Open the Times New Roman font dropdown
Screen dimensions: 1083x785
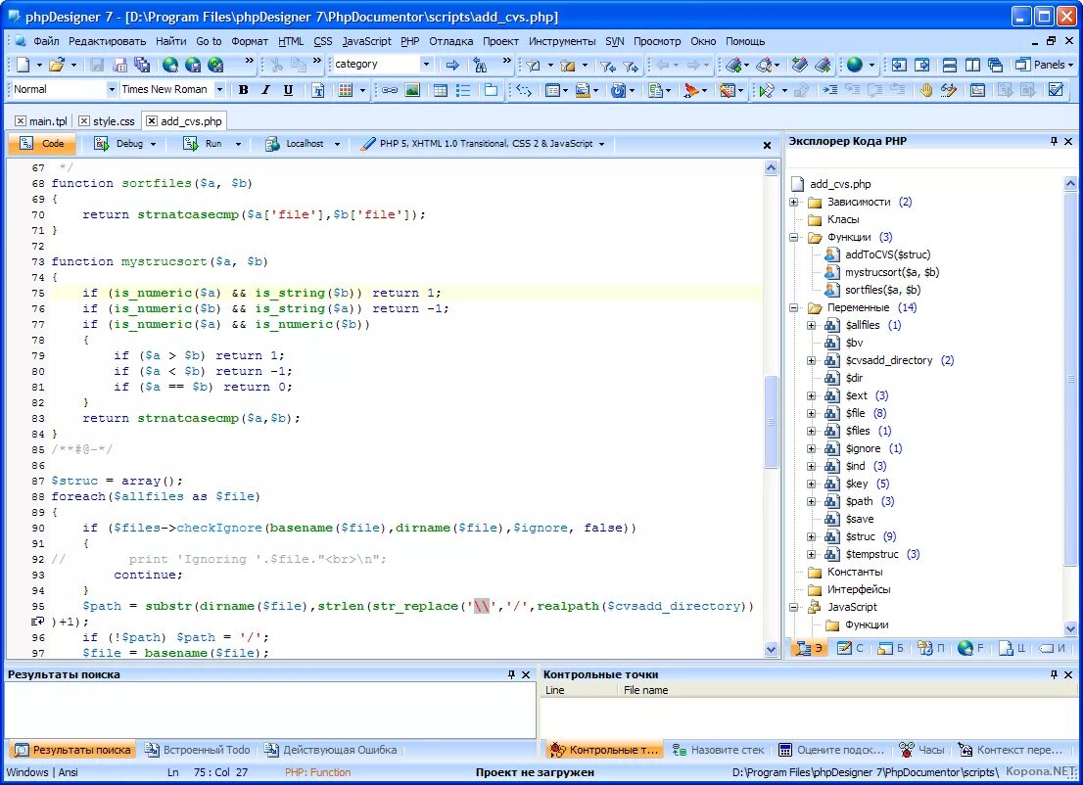(x=217, y=89)
